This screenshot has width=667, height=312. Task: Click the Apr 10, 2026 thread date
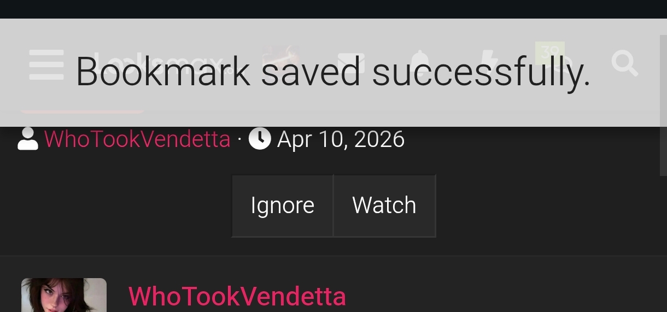341,139
